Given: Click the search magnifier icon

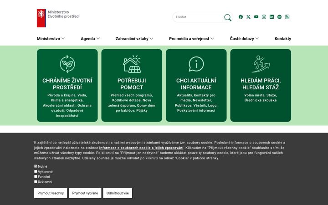Looking at the screenshot, I should coord(228,17).
